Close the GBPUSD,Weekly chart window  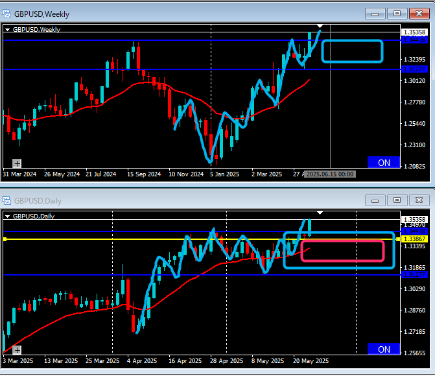click(x=419, y=14)
